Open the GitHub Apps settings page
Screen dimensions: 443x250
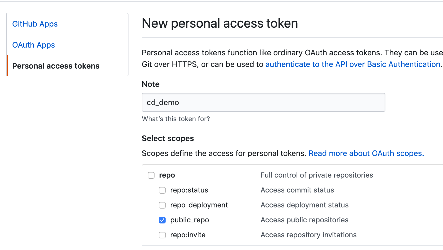click(35, 24)
